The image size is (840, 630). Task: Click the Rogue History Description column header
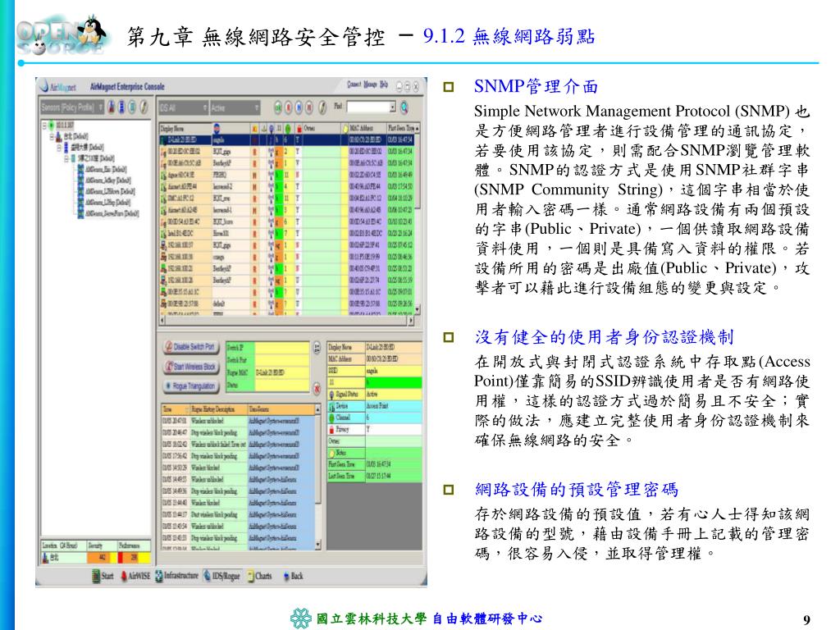point(218,409)
